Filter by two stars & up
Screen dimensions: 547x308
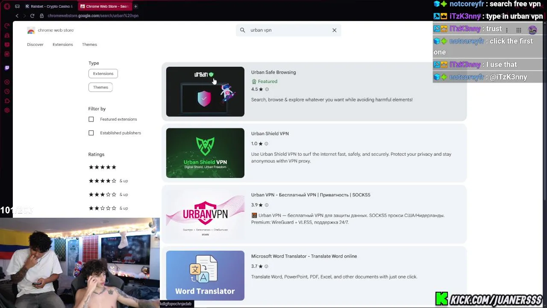coord(108,208)
